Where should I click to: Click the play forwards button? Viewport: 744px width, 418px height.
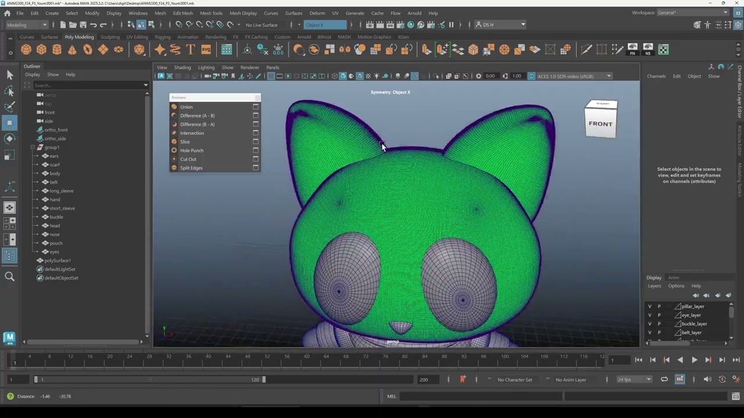[x=694, y=360]
